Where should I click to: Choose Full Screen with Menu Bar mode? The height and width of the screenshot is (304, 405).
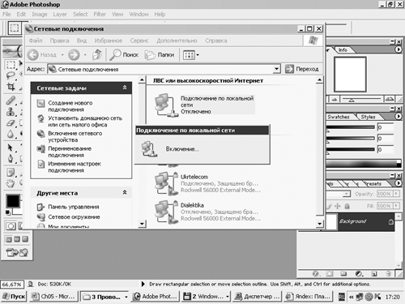tap(17, 239)
